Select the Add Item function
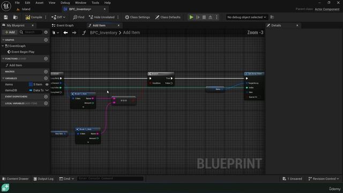 16,65
